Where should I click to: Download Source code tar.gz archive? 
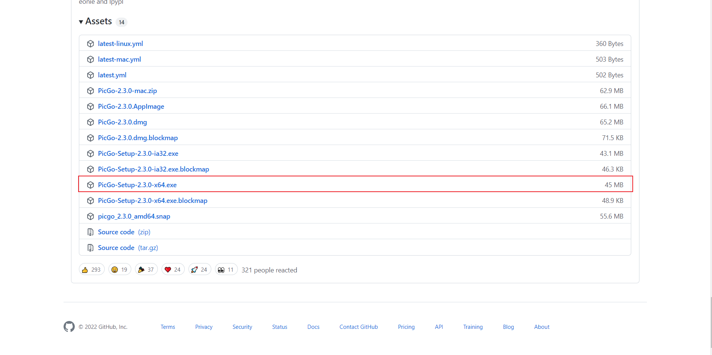tap(128, 248)
